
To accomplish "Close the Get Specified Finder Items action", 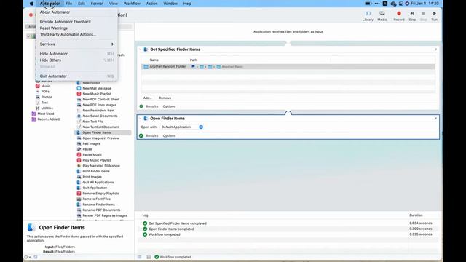I will click(435, 49).
